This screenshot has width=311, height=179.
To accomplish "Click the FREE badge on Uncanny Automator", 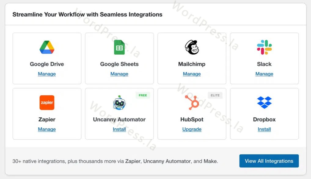I will (143, 95).
